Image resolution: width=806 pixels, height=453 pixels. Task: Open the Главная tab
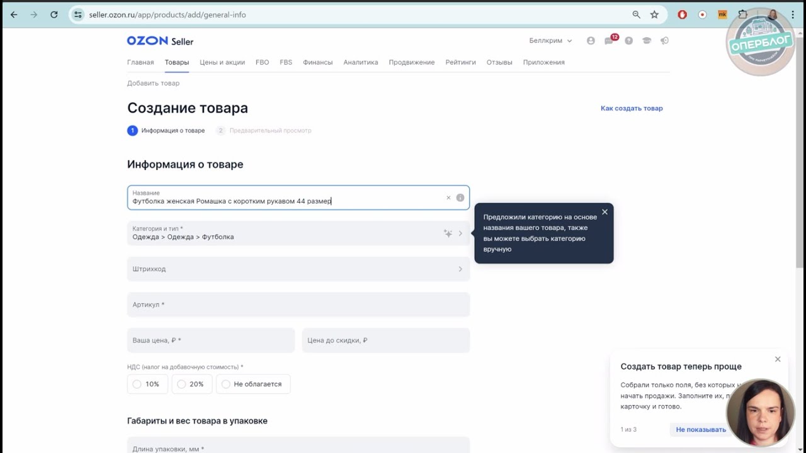point(140,62)
